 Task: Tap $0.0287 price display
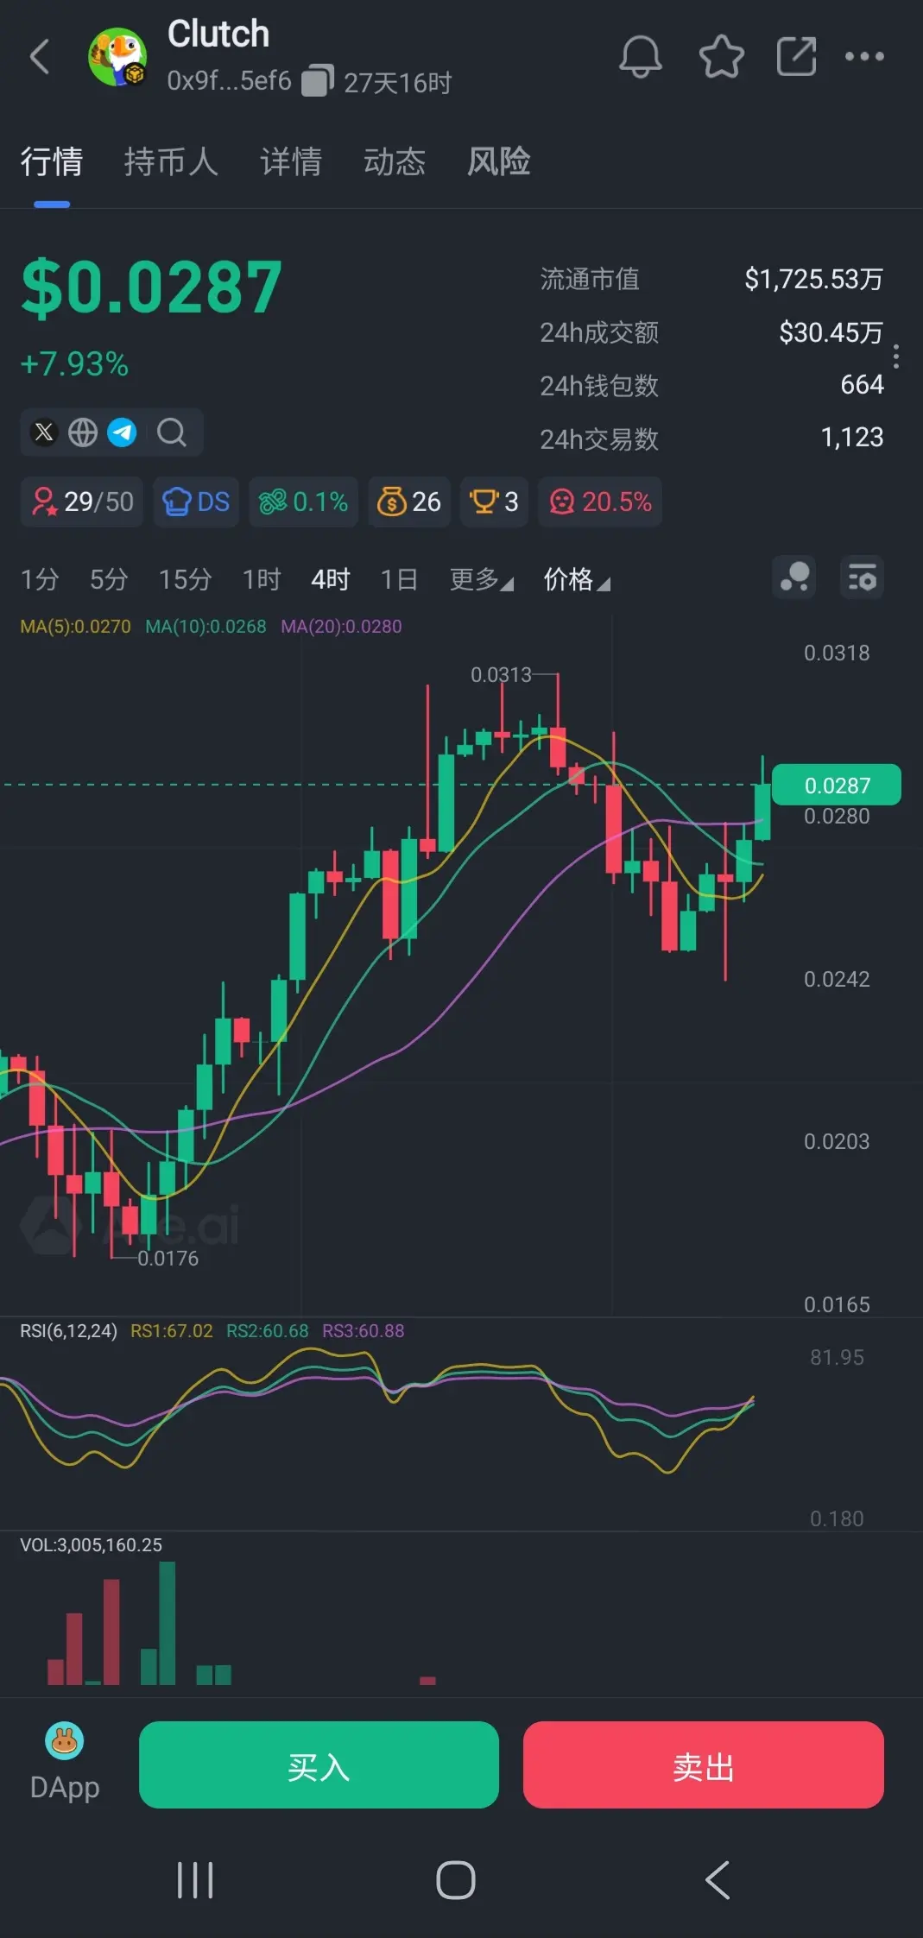coord(152,287)
